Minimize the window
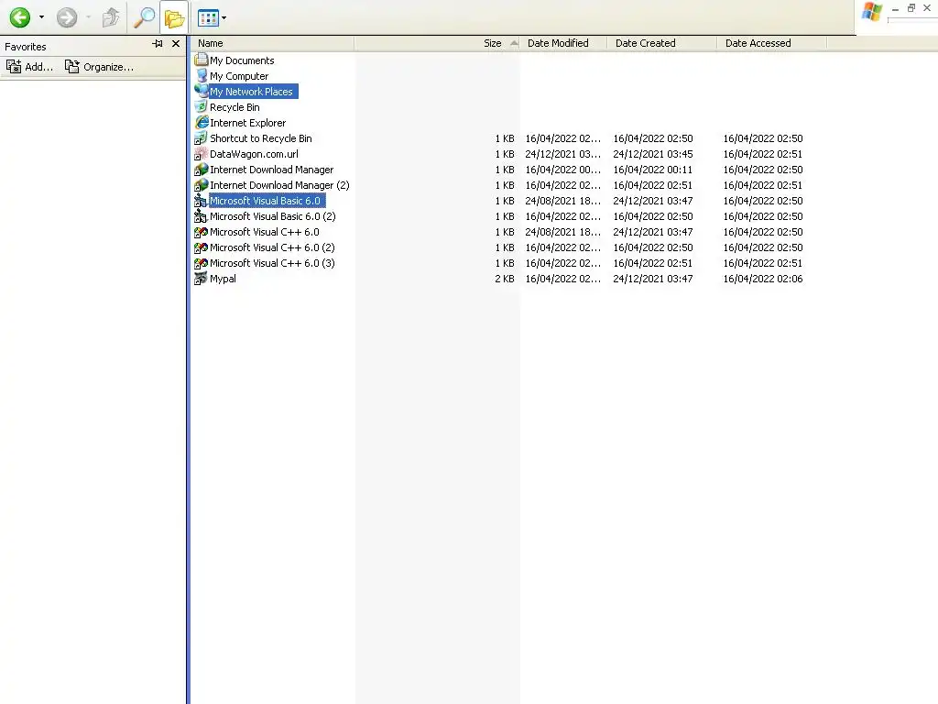 click(895, 8)
